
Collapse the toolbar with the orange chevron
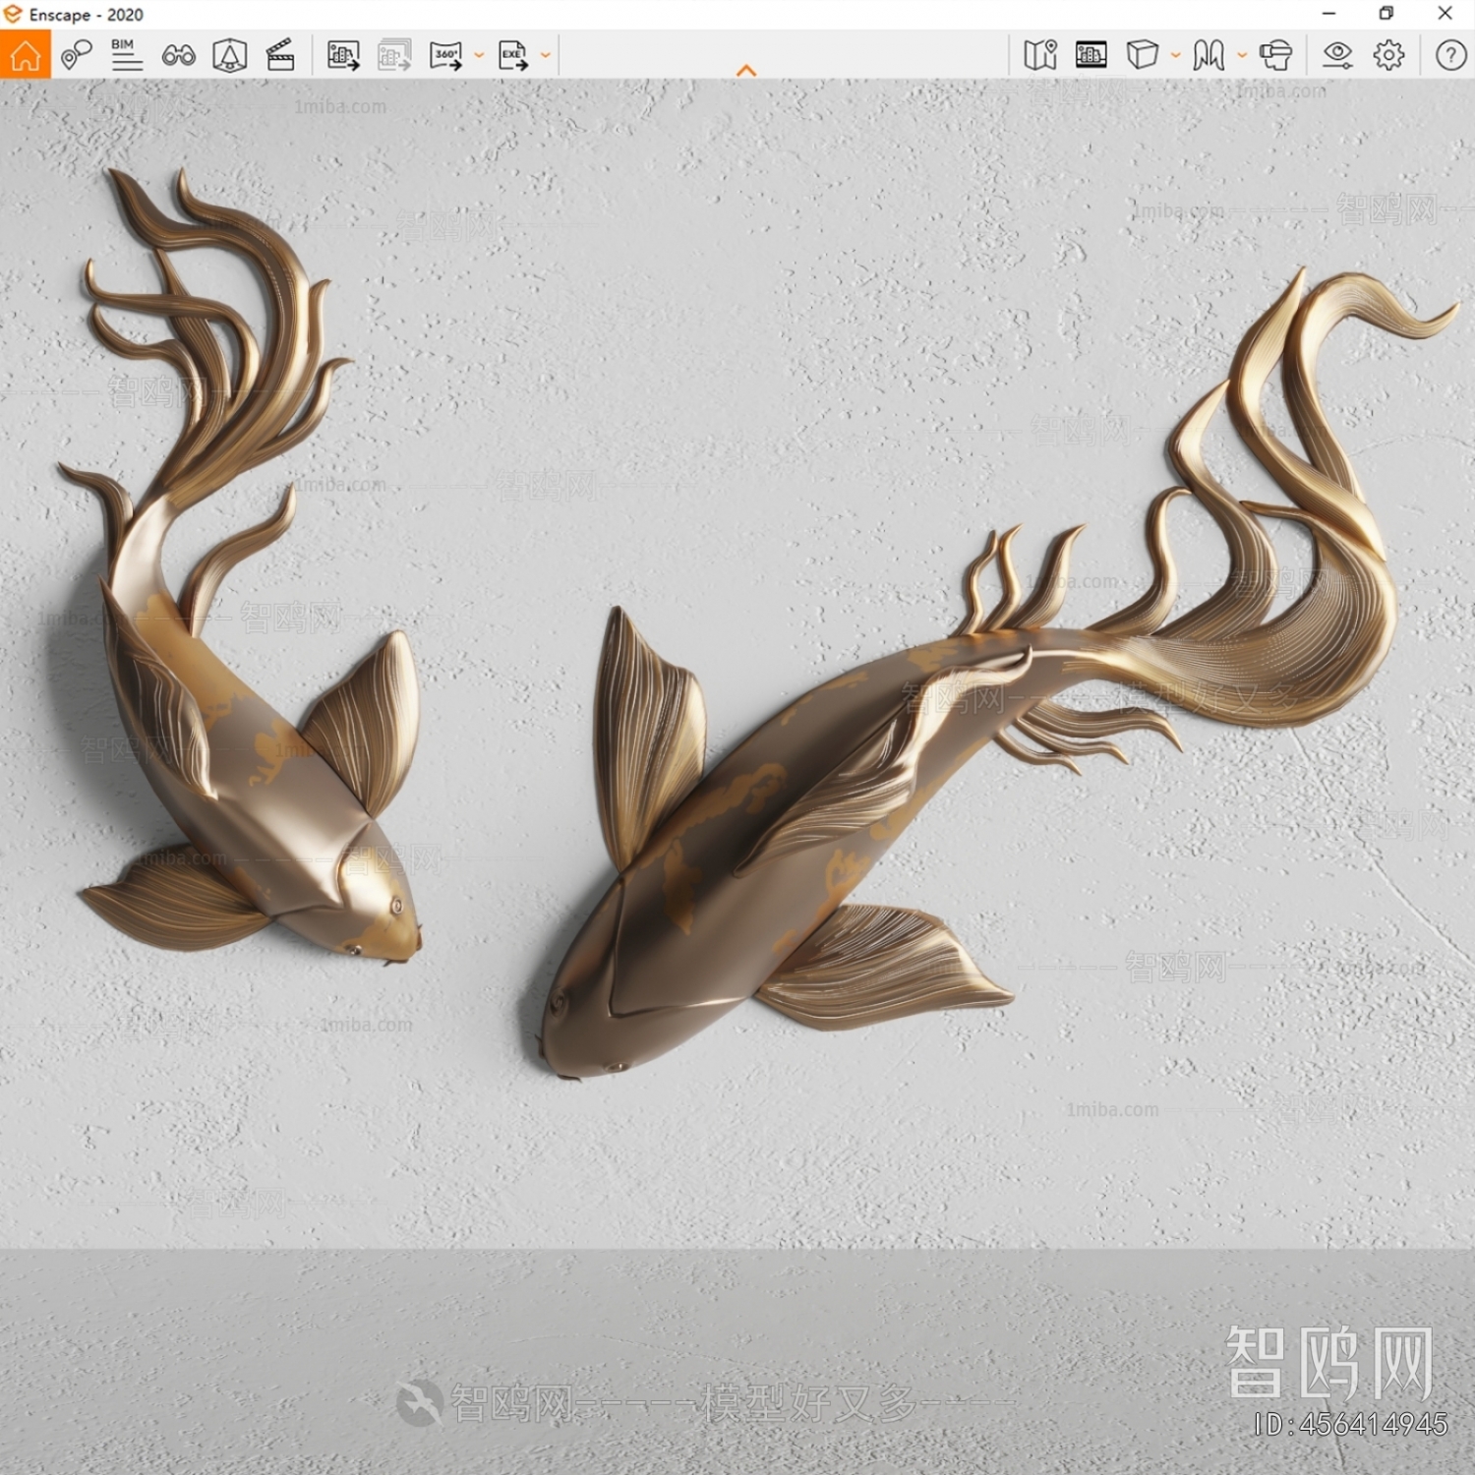click(746, 70)
